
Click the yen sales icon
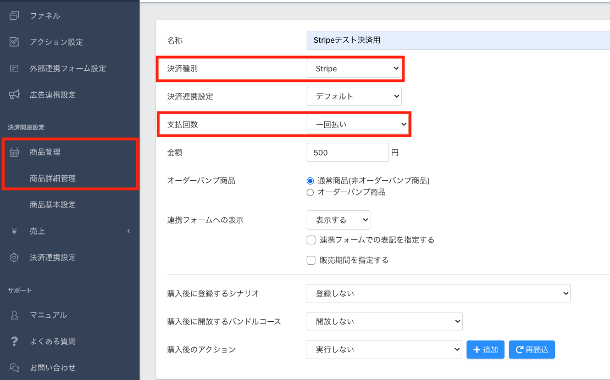(x=15, y=231)
